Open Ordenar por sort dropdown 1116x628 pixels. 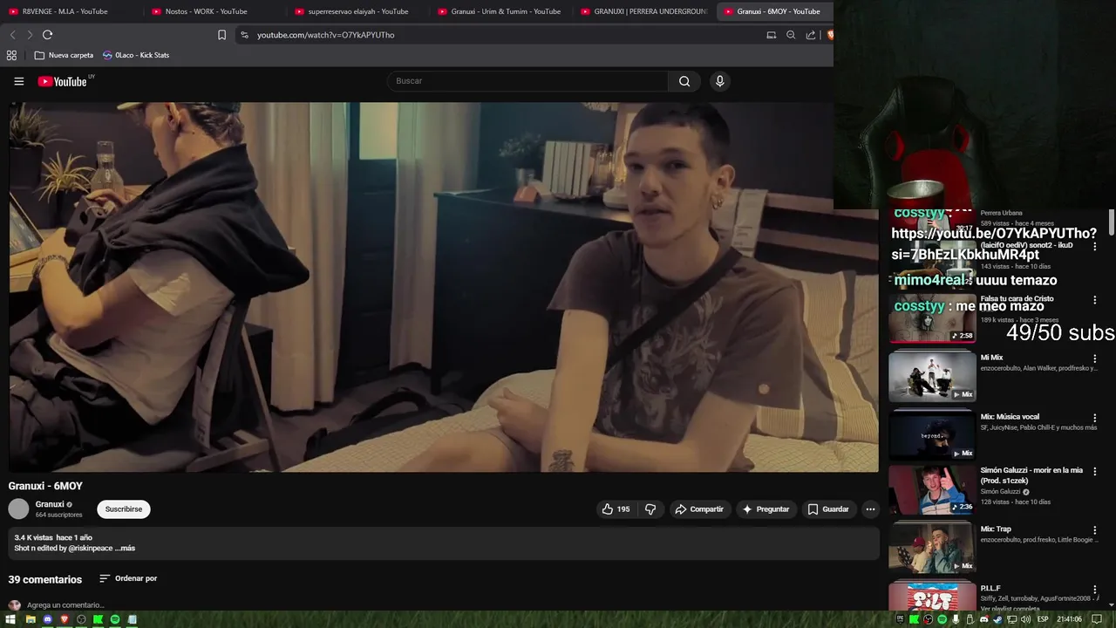[x=128, y=578]
